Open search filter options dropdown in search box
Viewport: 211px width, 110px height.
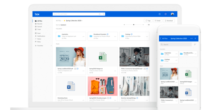tap(100, 14)
